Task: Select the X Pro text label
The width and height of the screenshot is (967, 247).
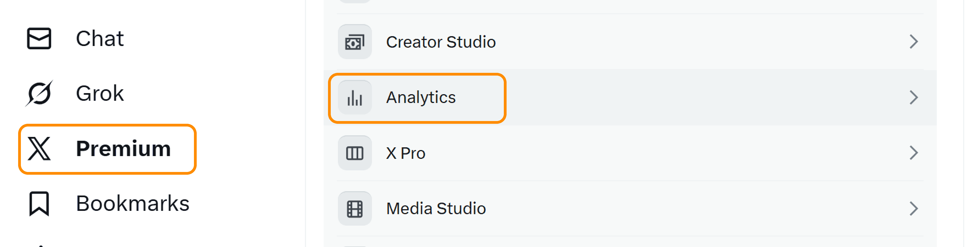Action: (x=405, y=153)
